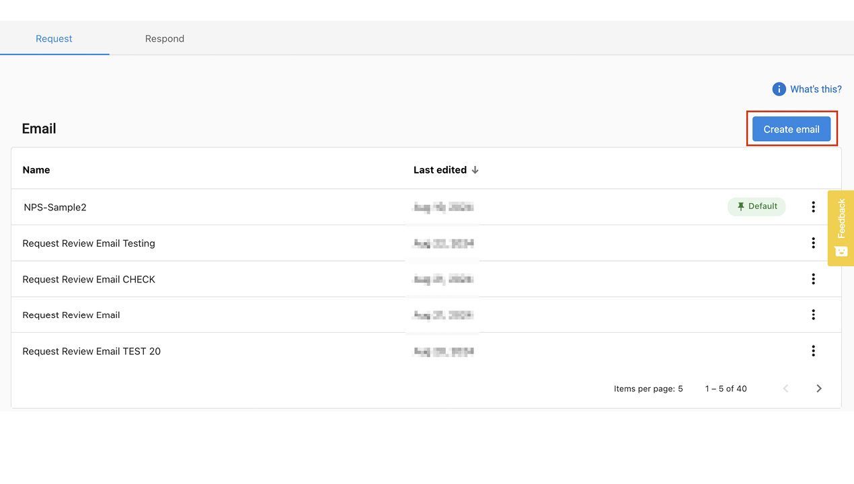
Task: Click the Name column header
Action: [x=36, y=170]
